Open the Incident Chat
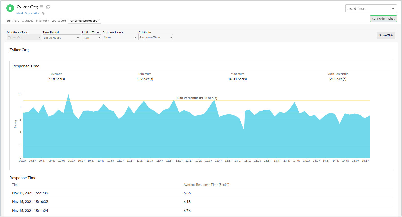The height and width of the screenshot is (217, 402). pyautogui.click(x=383, y=19)
